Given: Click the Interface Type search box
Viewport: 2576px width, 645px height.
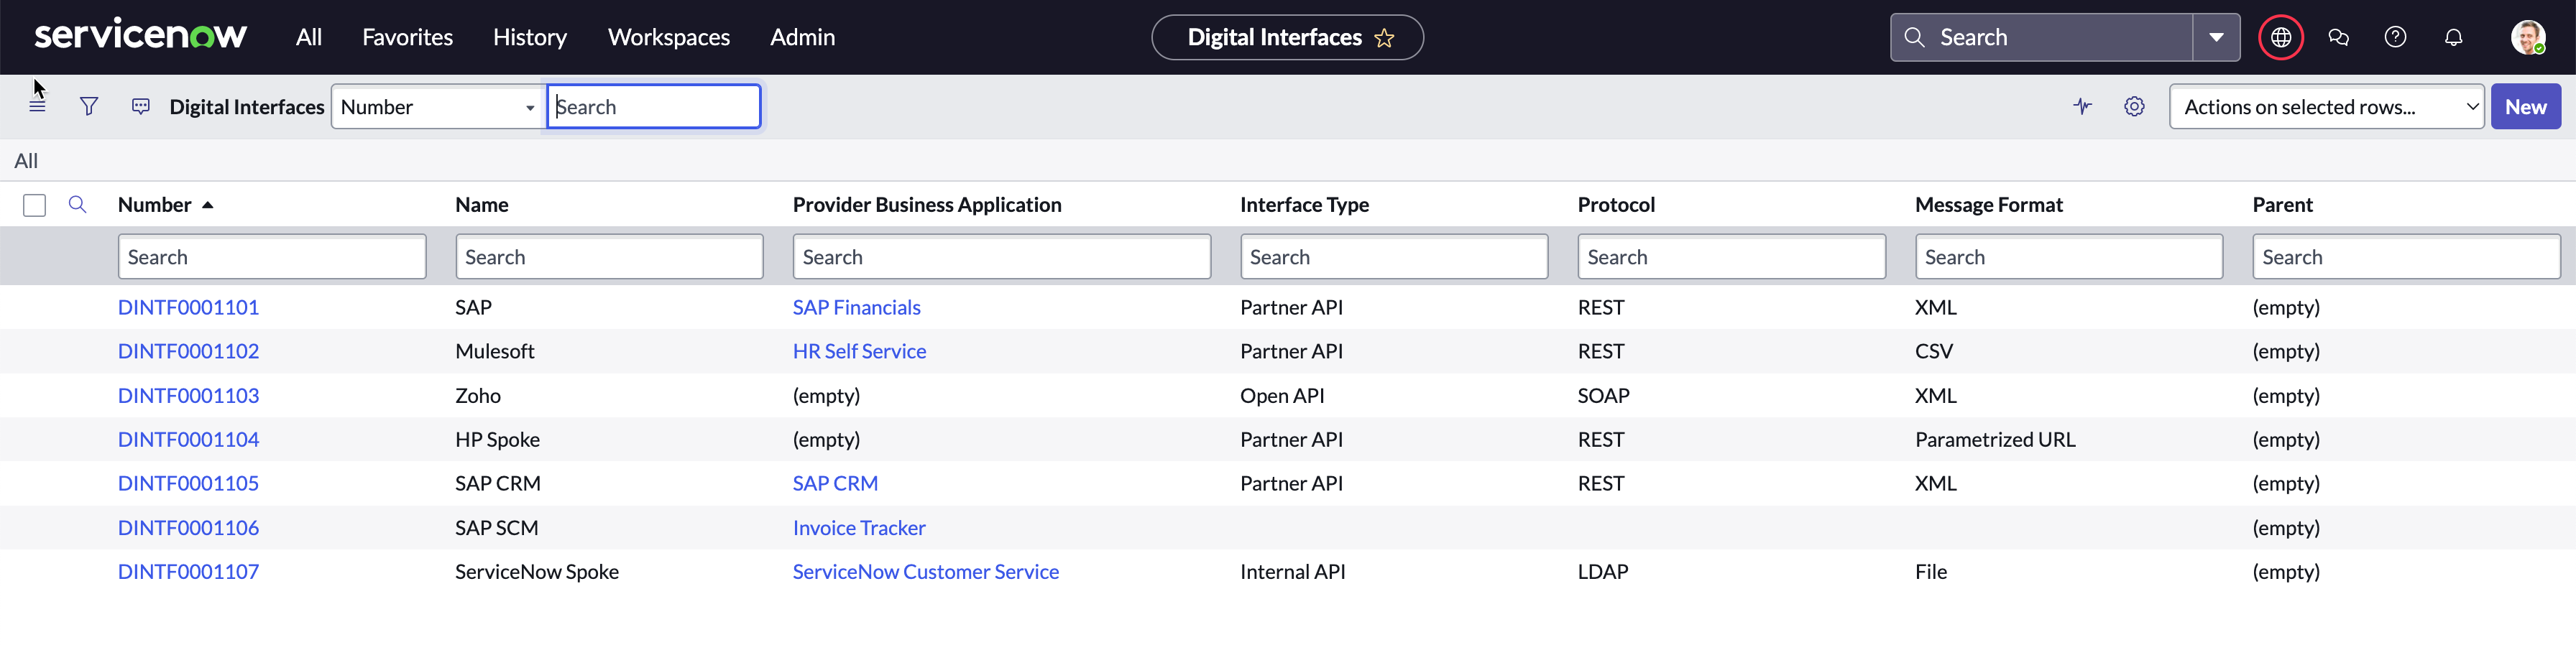Looking at the screenshot, I should [1394, 257].
